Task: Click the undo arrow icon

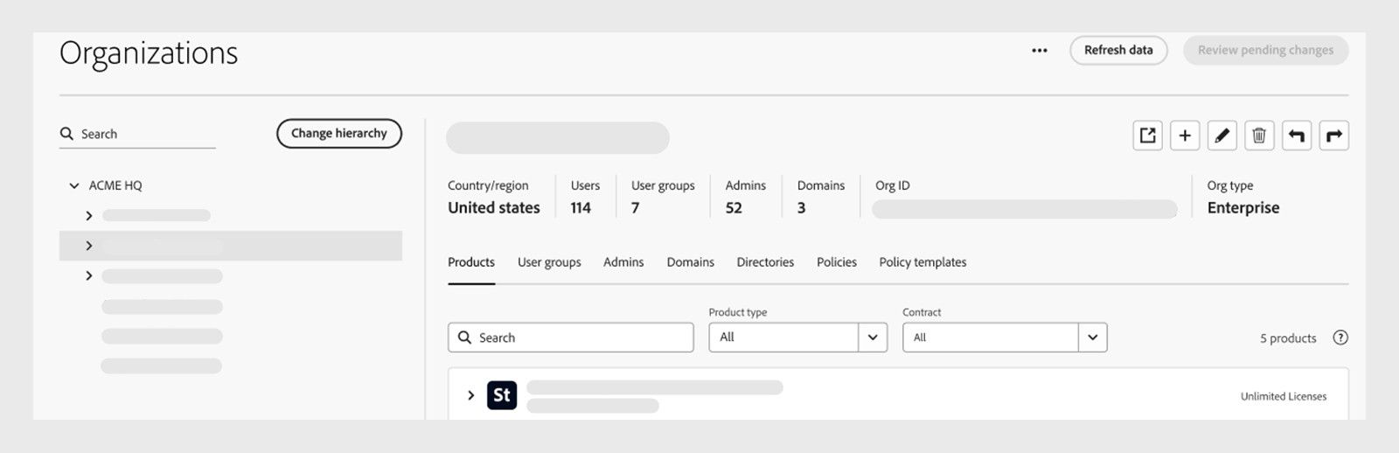Action: click(1297, 136)
